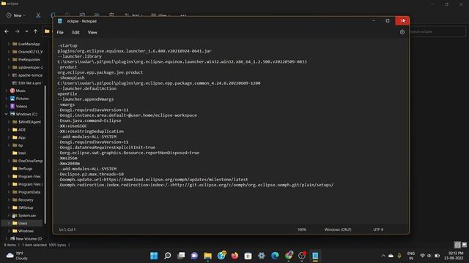The image size is (469, 263).
Task: Open Notepad settings gear icon
Action: [402, 32]
